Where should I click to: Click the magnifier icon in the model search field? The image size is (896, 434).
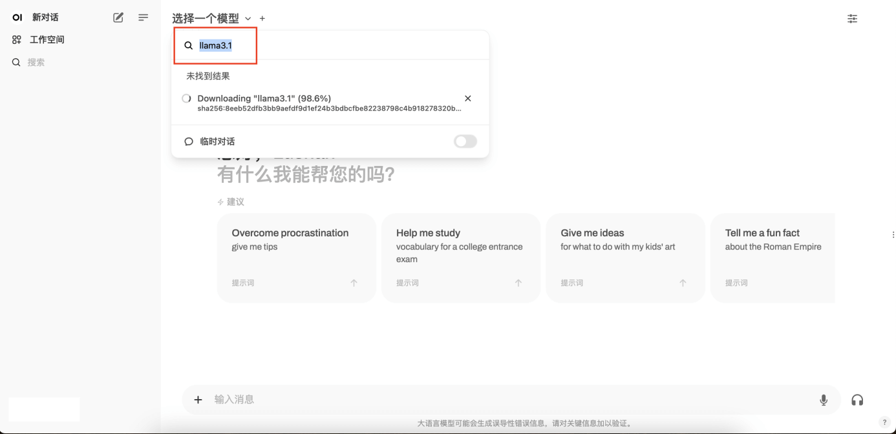(x=188, y=45)
